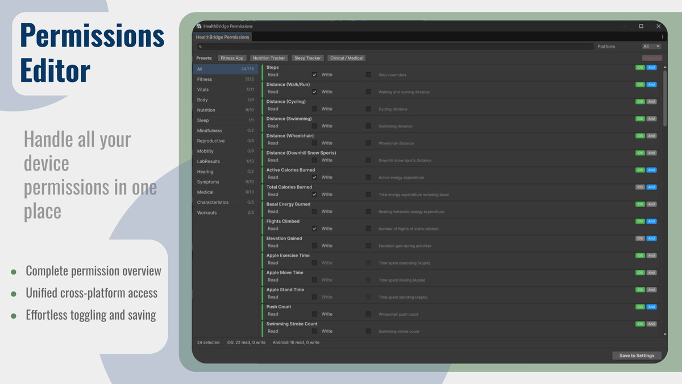The height and width of the screenshot is (384, 682).
Task: Enable Read for Distance (Cycling)
Action: [314, 109]
